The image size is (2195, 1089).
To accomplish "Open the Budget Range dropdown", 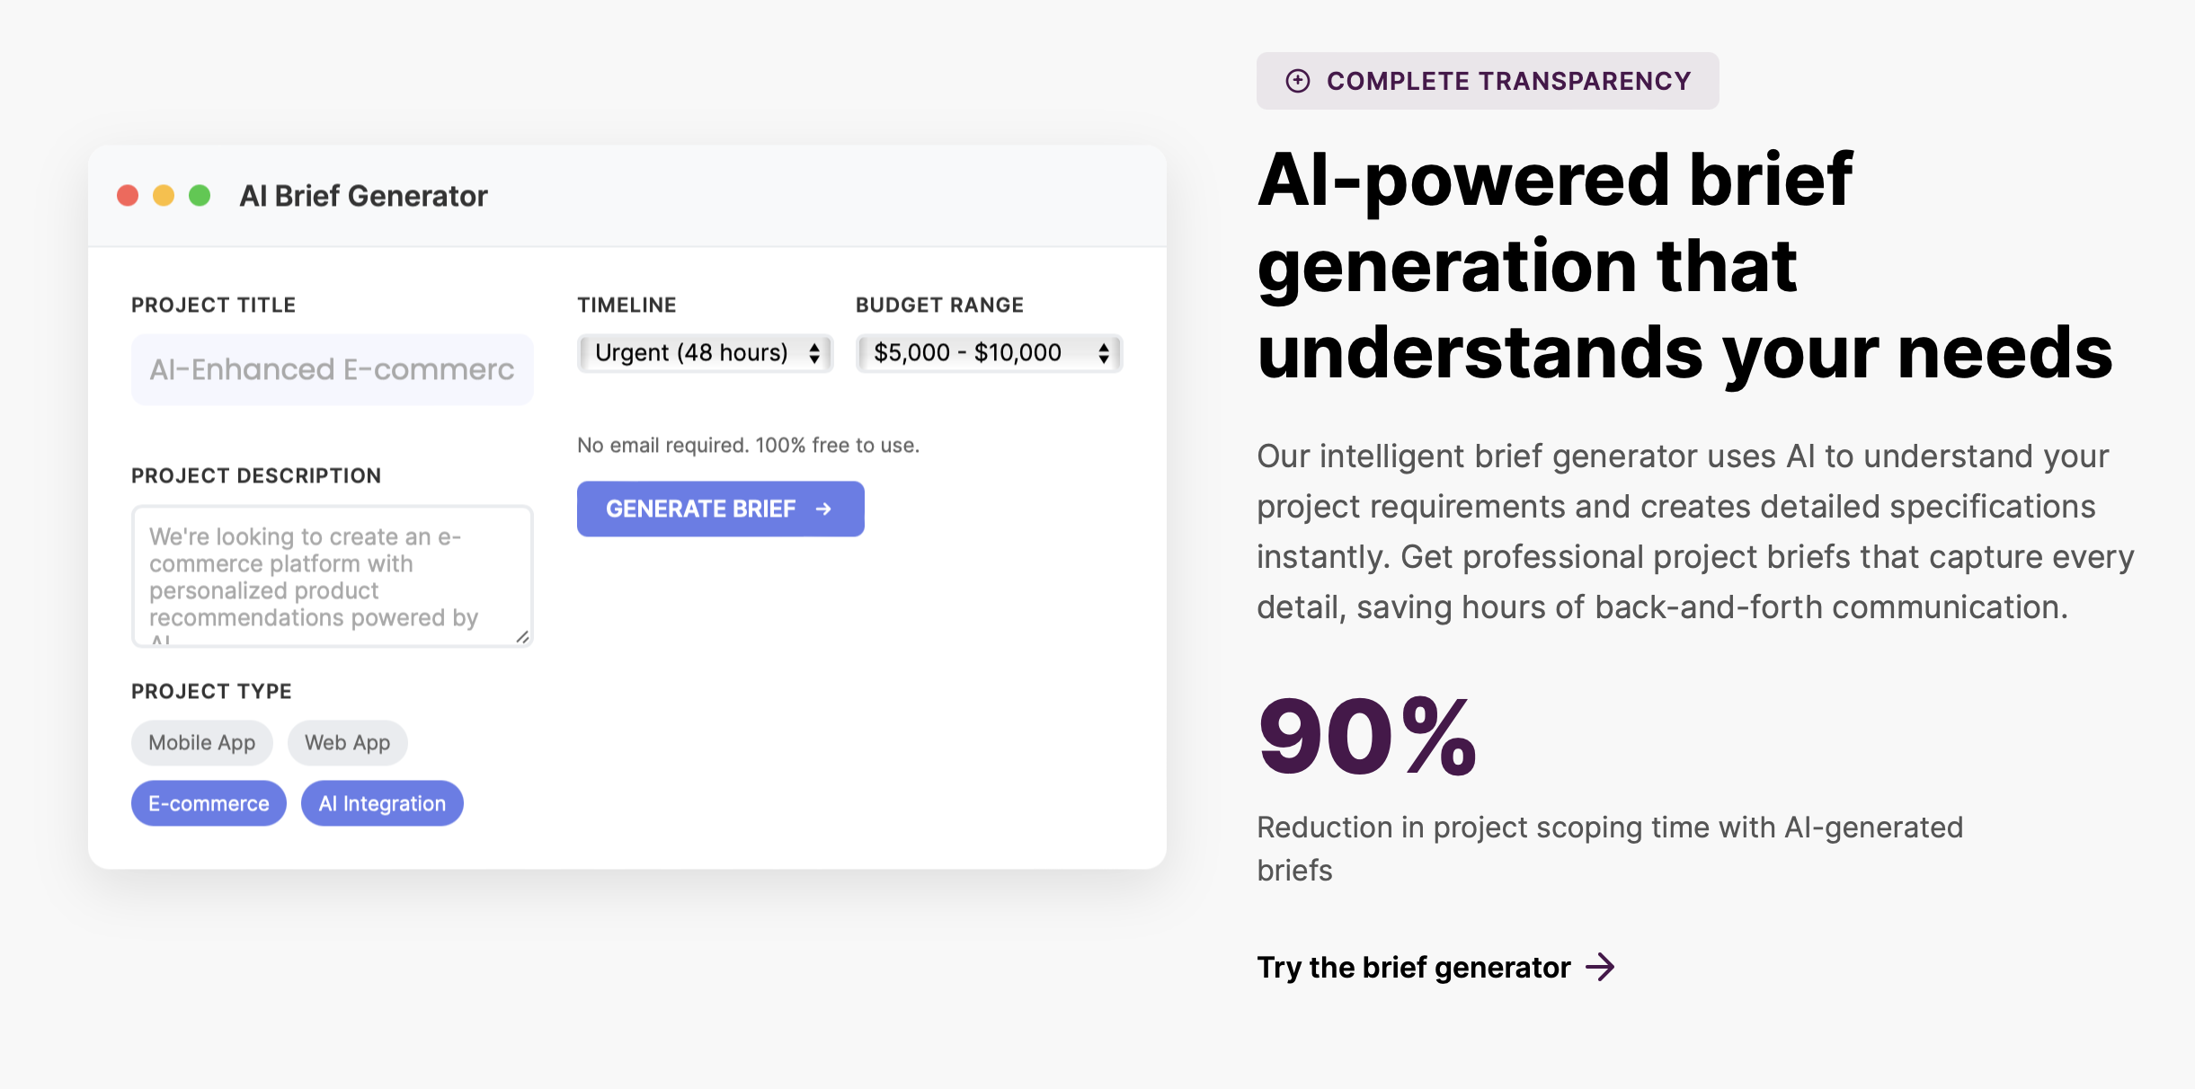I will 990,352.
